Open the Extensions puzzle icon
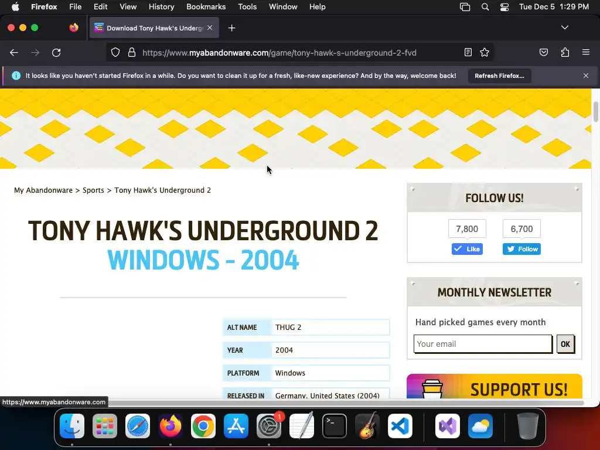Viewport: 600px width, 450px height. pyautogui.click(x=565, y=52)
